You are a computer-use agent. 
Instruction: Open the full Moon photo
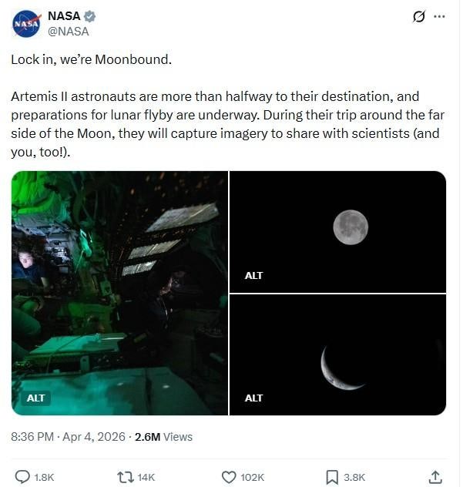[x=337, y=231]
